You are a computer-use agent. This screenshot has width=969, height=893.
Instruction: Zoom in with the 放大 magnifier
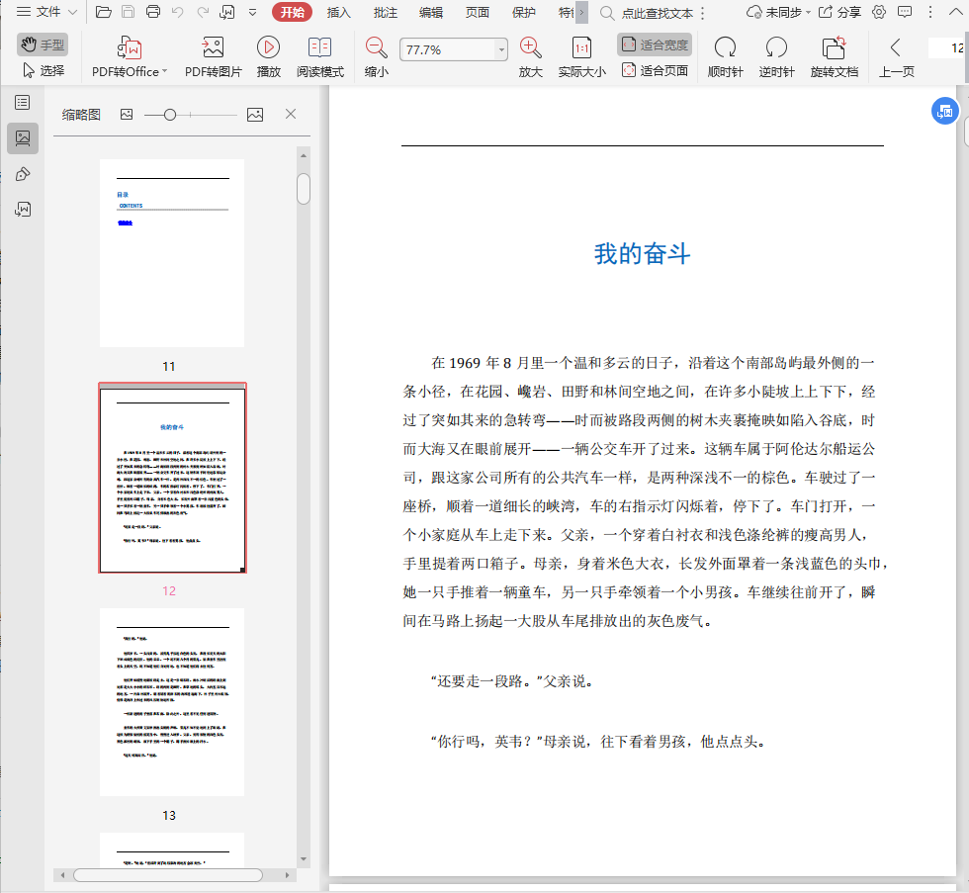coord(531,47)
